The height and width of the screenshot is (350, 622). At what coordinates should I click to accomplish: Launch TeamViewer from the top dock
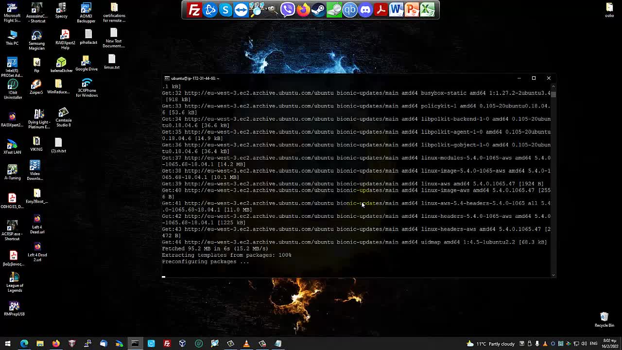241,10
